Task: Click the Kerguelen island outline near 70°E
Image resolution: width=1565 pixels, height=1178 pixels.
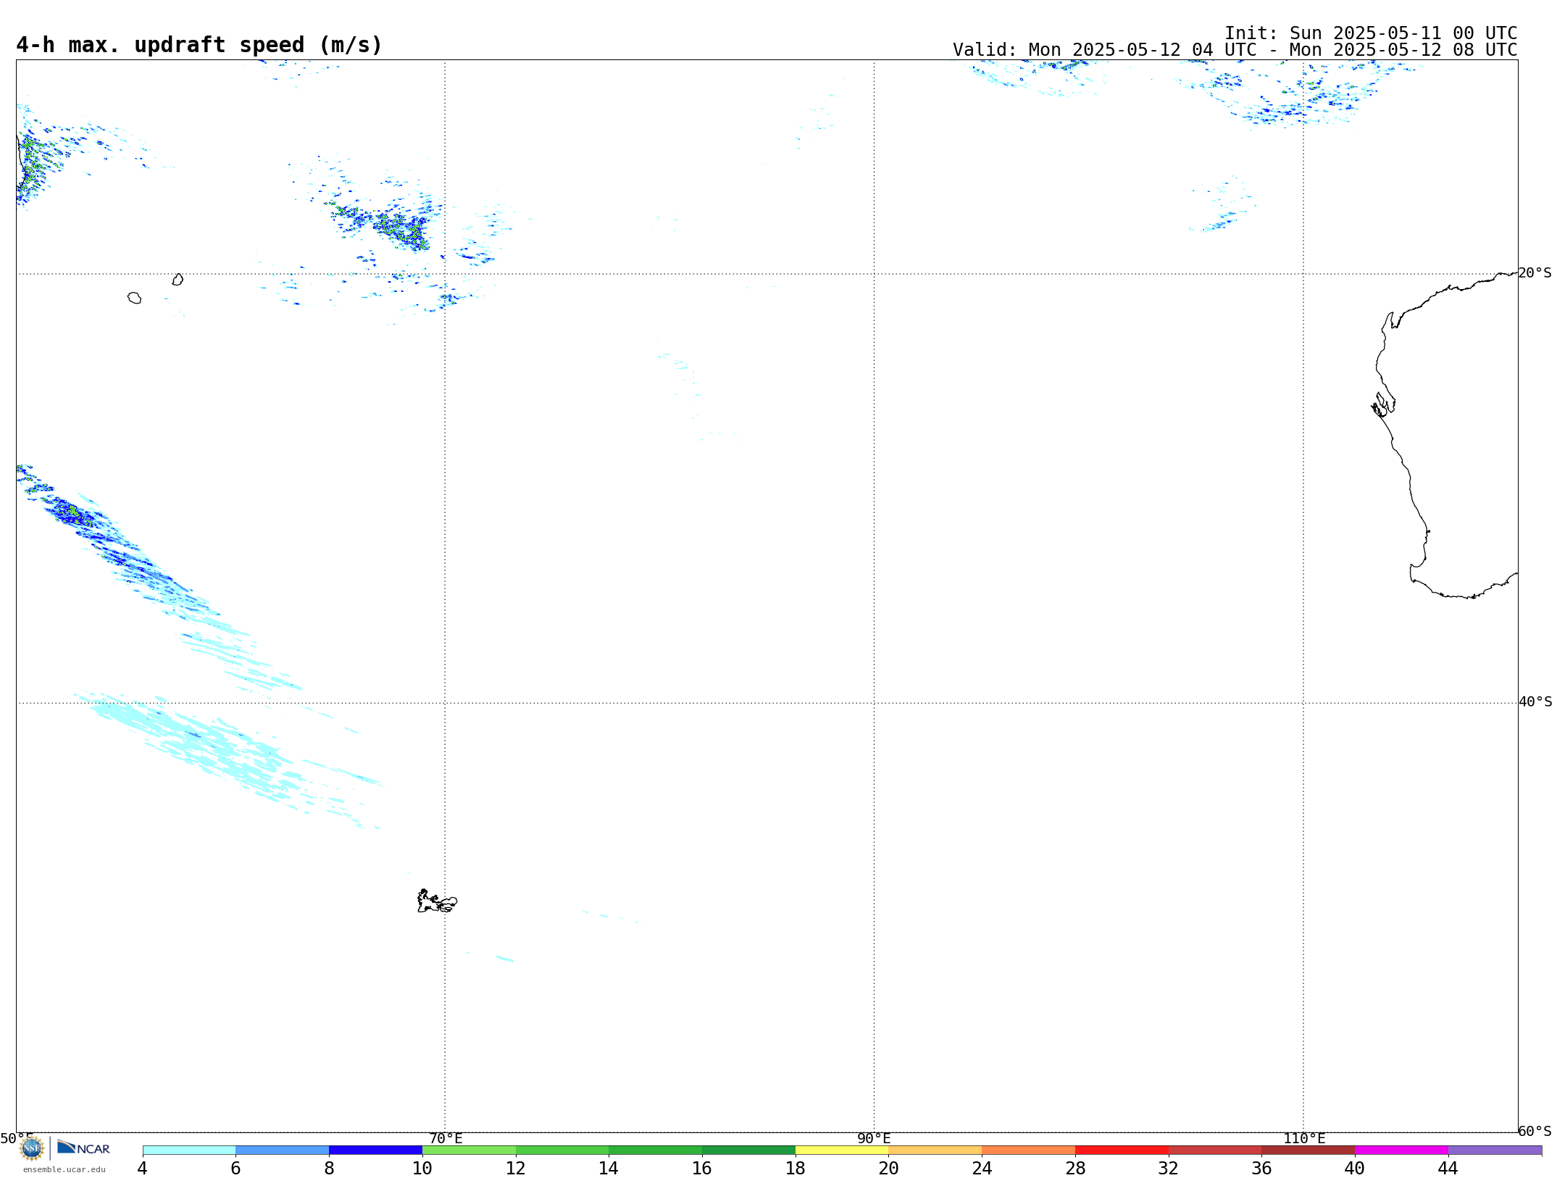Action: click(x=437, y=901)
